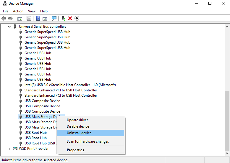
Task: Open the Properties sheet toolbar icon
Action: pos(29,18)
